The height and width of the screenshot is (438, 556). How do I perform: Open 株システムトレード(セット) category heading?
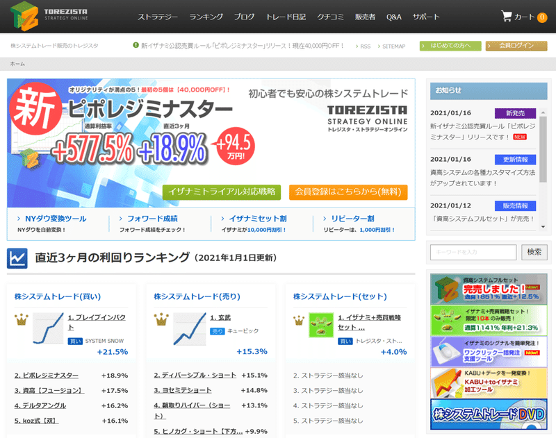coord(340,296)
